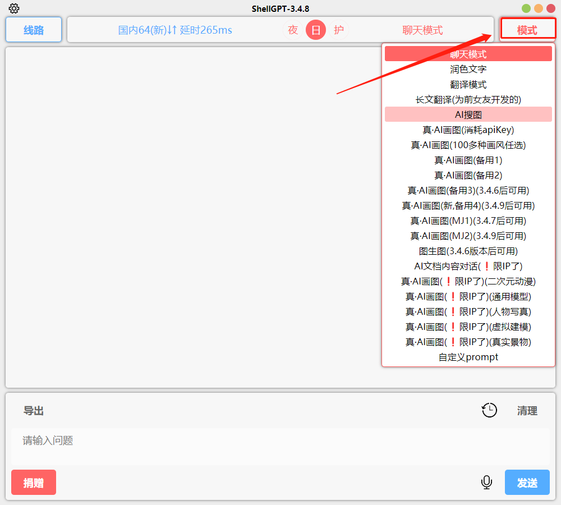
Task: Select 真·AI画图(备用2)
Action: 468,176
